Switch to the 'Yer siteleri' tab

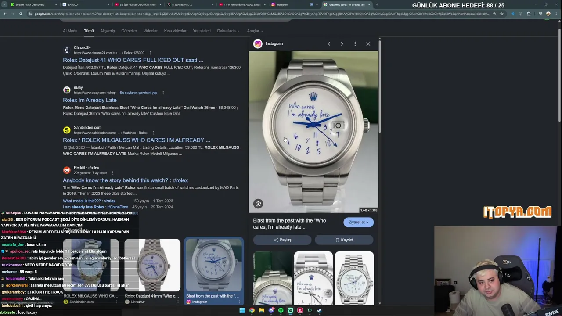pos(202,31)
